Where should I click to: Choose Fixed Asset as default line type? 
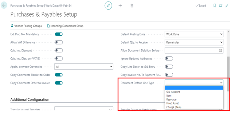[194, 103]
